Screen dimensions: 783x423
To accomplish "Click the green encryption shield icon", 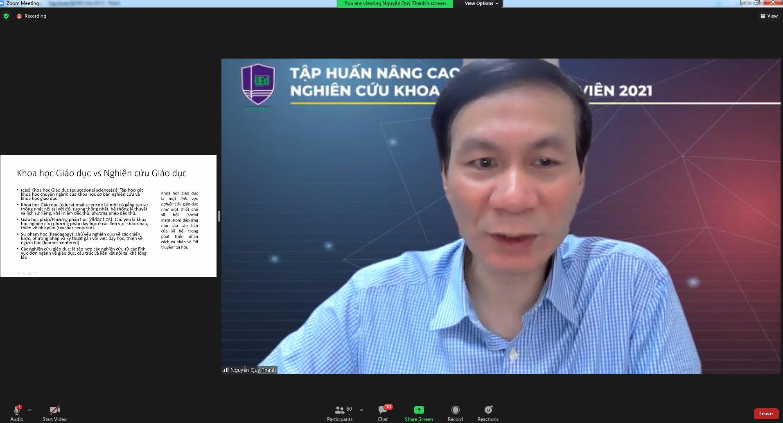I will [x=6, y=16].
